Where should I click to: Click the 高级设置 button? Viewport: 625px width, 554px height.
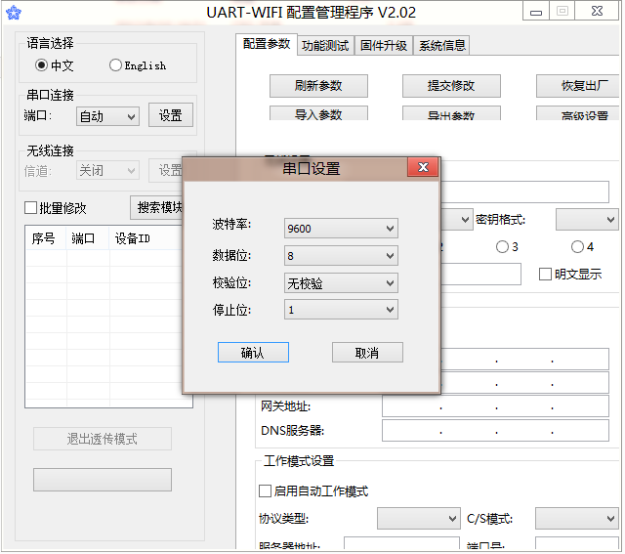578,113
